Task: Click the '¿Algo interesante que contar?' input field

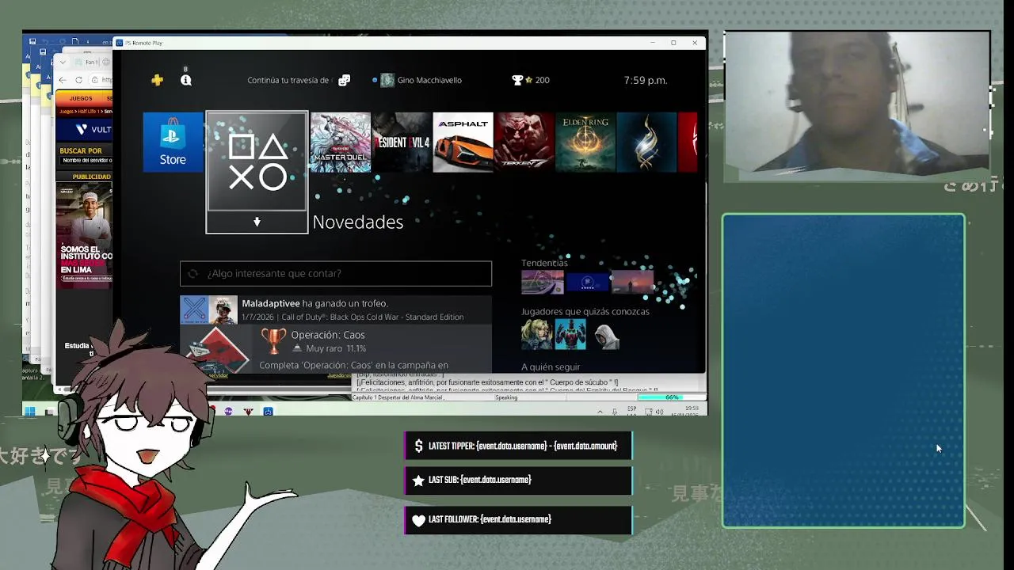Action: (x=336, y=273)
